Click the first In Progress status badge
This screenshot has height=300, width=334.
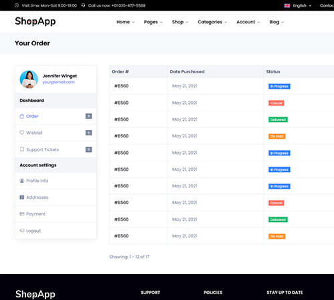click(x=279, y=86)
